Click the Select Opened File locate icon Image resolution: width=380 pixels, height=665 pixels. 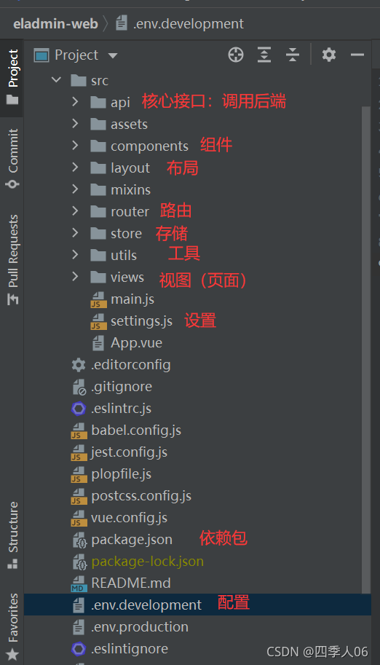click(236, 55)
